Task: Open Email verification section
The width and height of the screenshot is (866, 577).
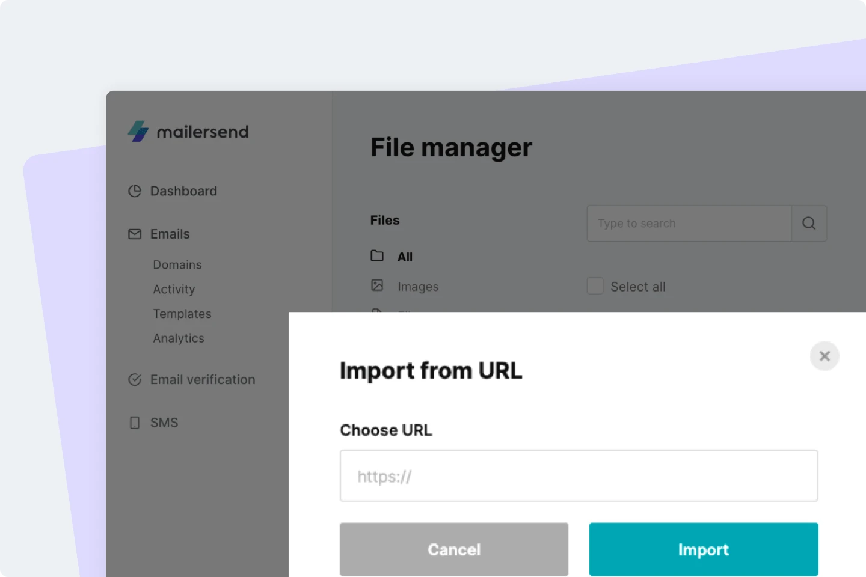Action: coord(203,380)
